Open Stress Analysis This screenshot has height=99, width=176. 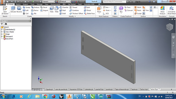coord(163,10)
